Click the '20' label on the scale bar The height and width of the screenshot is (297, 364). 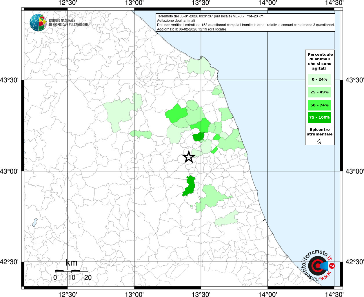pos(88,278)
